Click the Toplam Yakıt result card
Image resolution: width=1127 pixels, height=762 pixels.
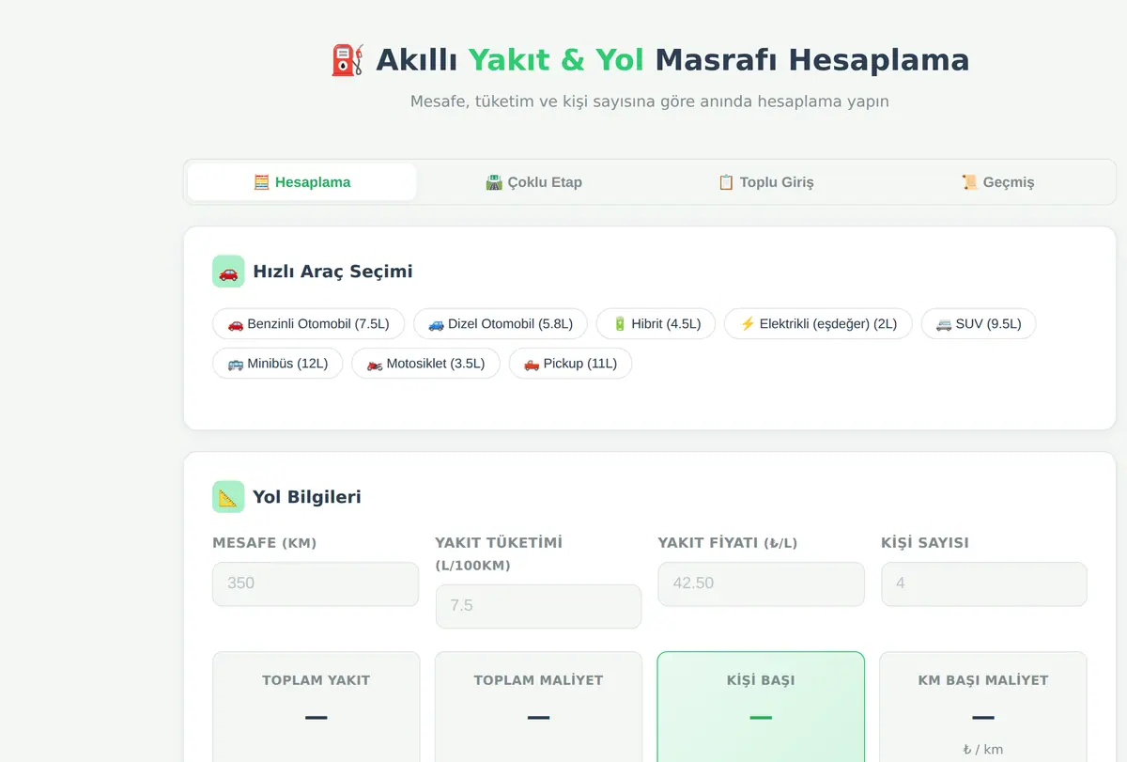pyautogui.click(x=316, y=707)
